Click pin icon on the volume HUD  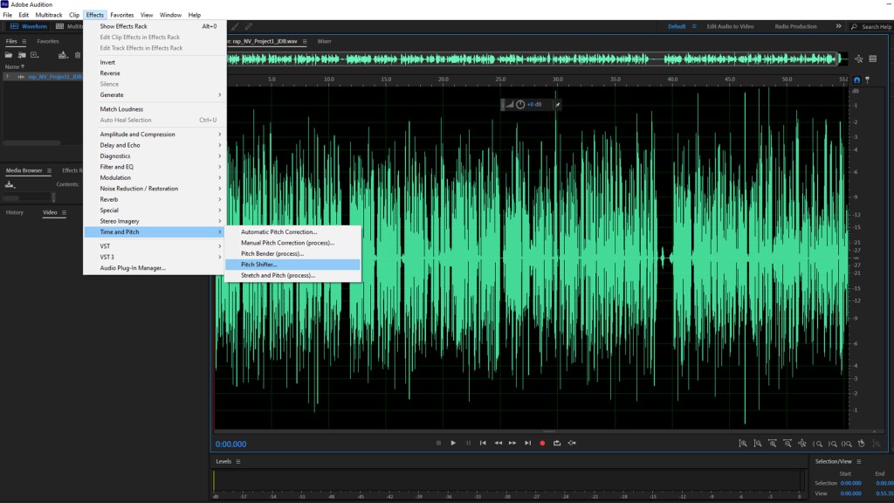(558, 105)
